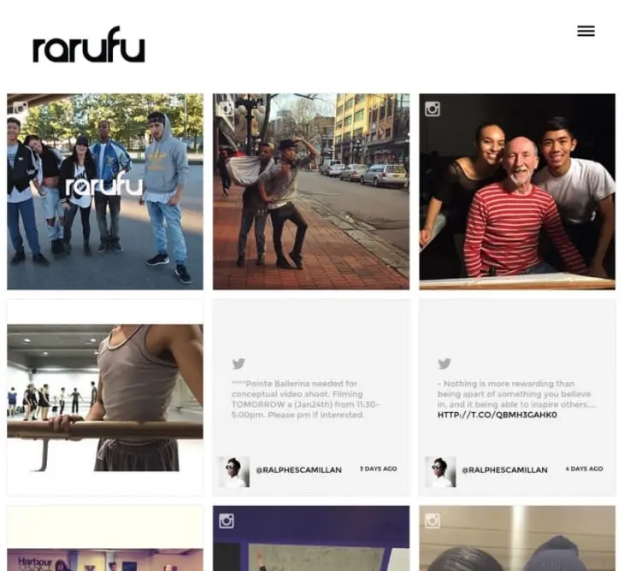This screenshot has height=571, width=624.
Task: Click Instagram icon on beanie hat photo
Action: pyautogui.click(x=433, y=521)
